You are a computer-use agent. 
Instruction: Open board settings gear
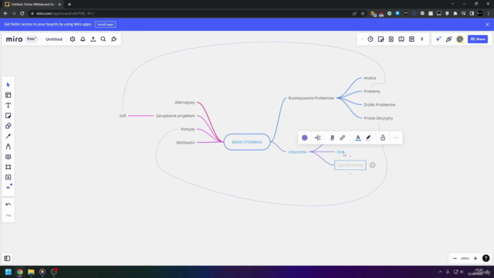pyautogui.click(x=73, y=39)
